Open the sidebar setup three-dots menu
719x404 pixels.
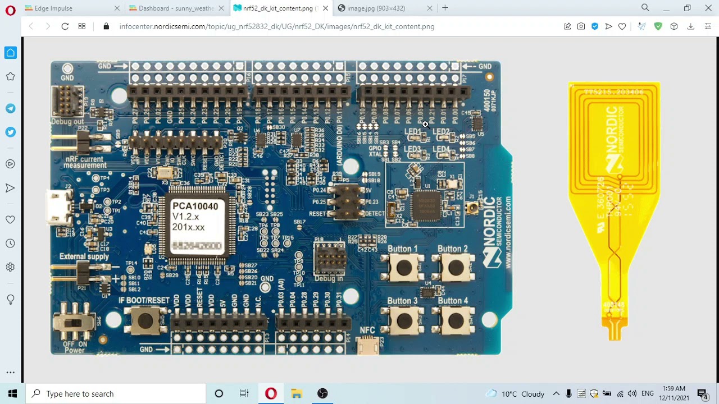click(10, 372)
